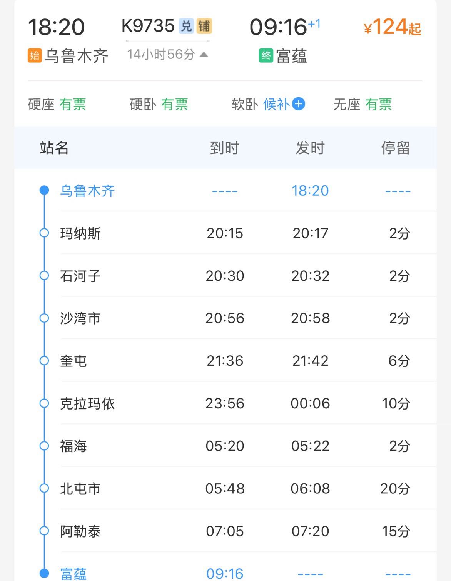Select the 克拉玛依 stop row
451x581 pixels.
225,403
